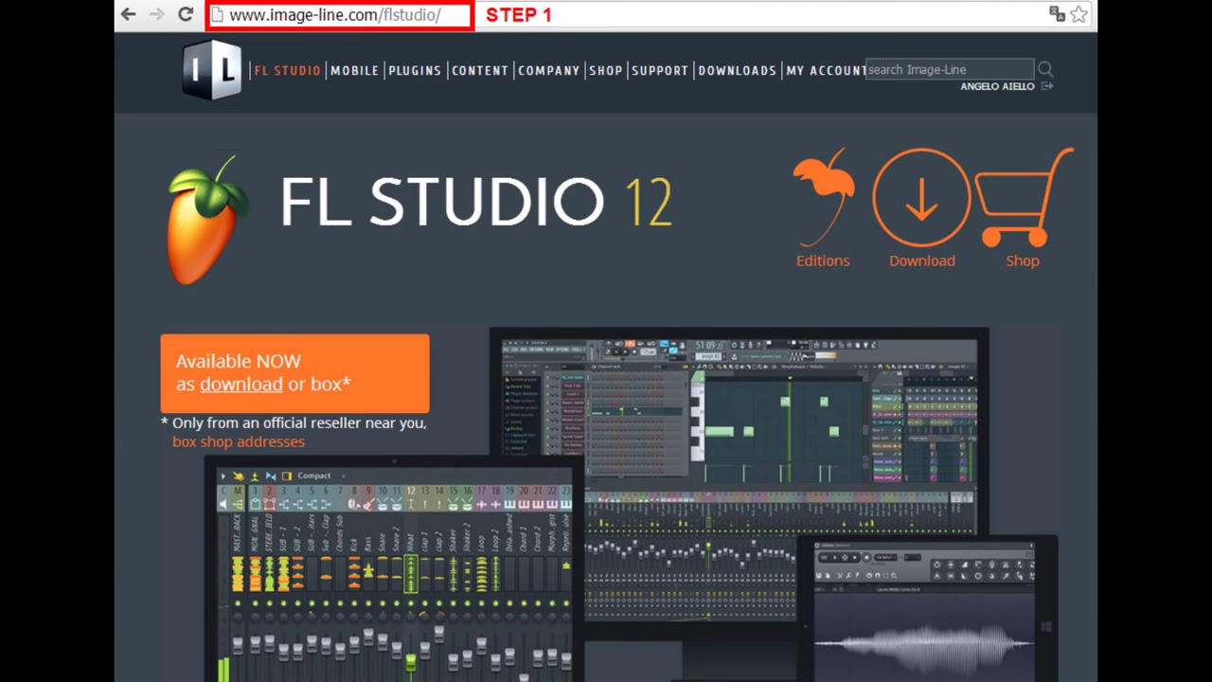Screen dimensions: 1212x682
Task: Open the FL STUDIO menu item
Action: 287,70
